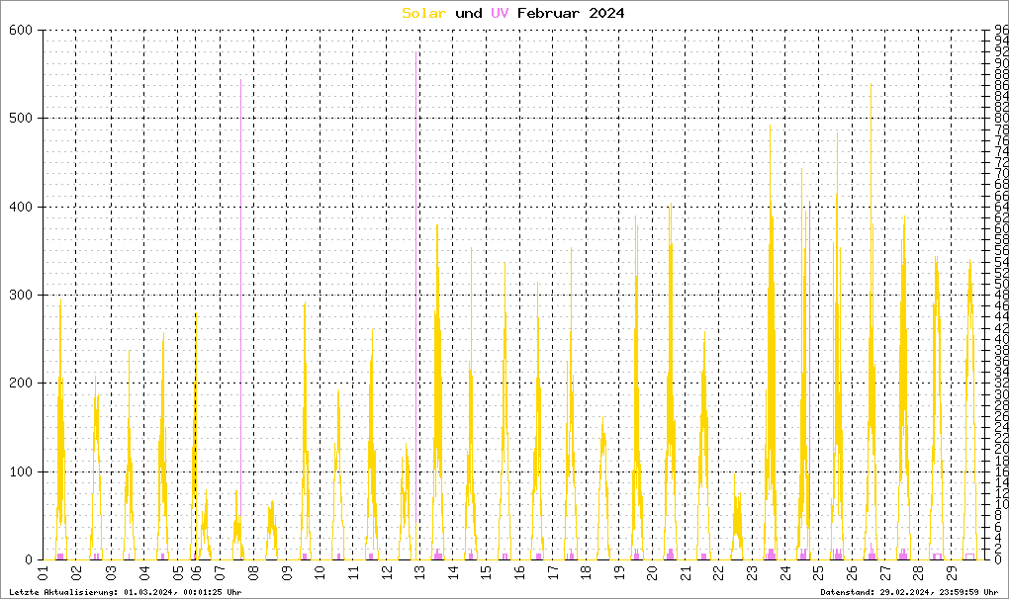Select day "20" on the x-axis
The width and height of the screenshot is (1009, 599).
tap(652, 572)
